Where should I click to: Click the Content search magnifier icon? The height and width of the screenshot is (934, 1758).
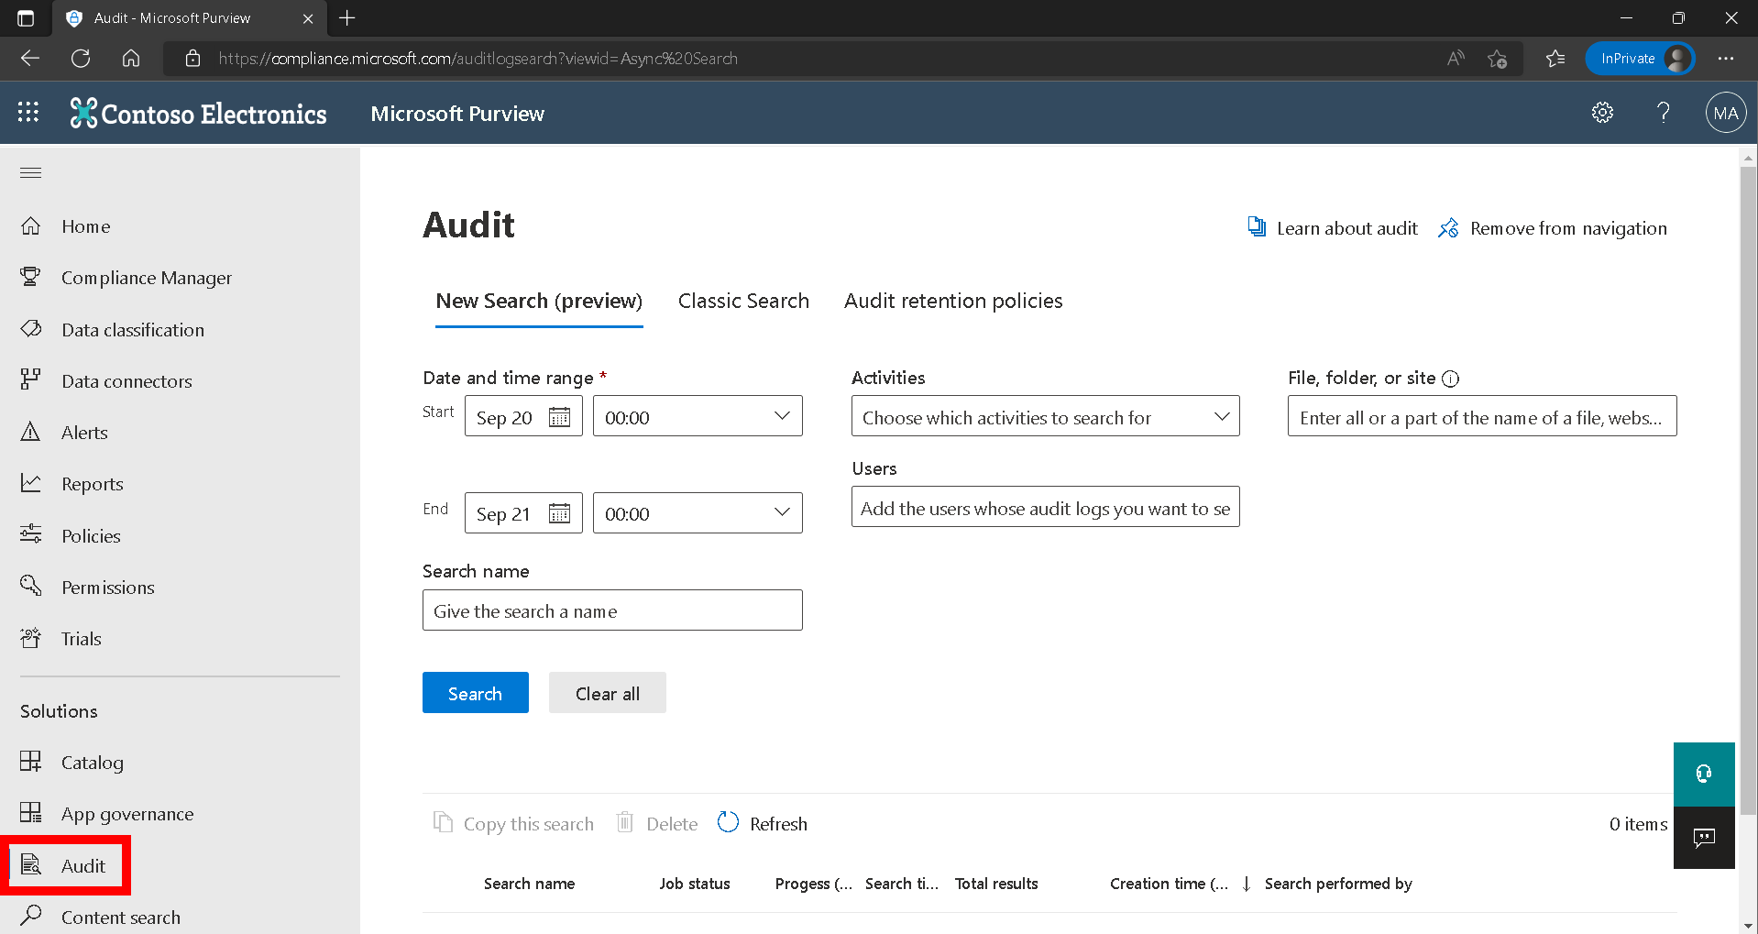click(31, 916)
